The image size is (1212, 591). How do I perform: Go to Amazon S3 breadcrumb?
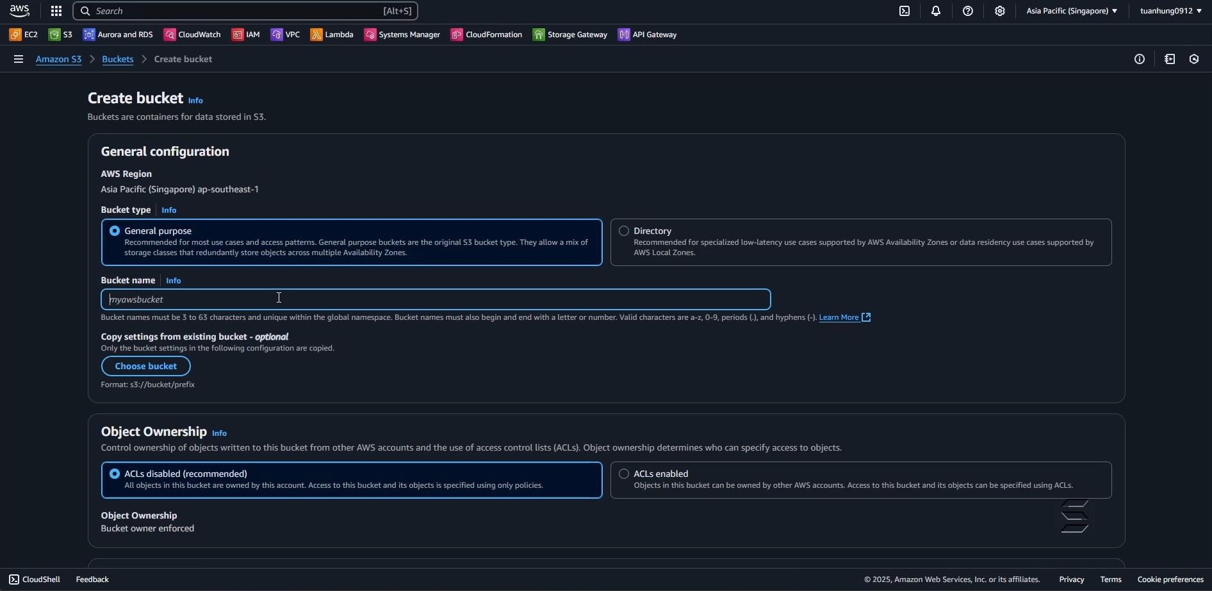(59, 59)
